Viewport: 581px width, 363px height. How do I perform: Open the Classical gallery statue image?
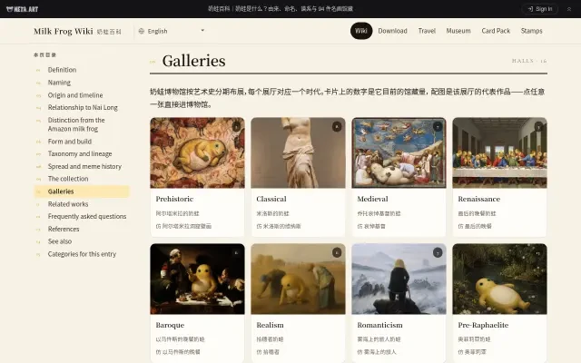[298, 152]
